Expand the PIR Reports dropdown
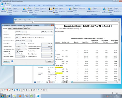 43,8
